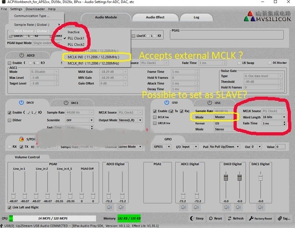This screenshot has width=295, height=228.
Task: Toggle the I2S0 Enable checkbox
Action: (x=155, y=111)
